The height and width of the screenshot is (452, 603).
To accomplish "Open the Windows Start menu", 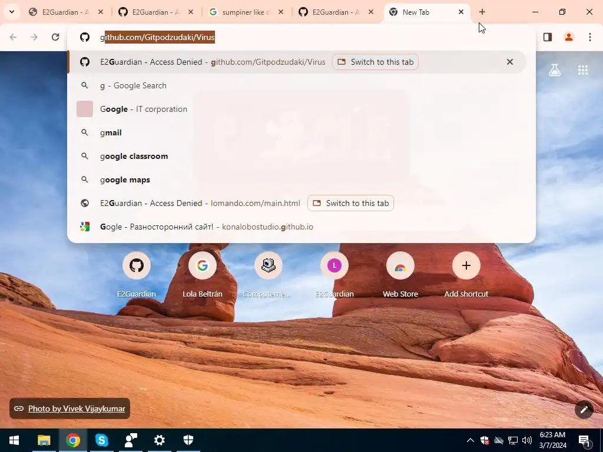I will tap(14, 440).
